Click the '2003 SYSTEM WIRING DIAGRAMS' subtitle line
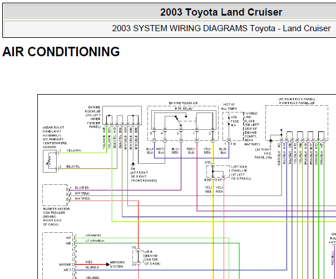336x279 pixels. tap(221, 28)
